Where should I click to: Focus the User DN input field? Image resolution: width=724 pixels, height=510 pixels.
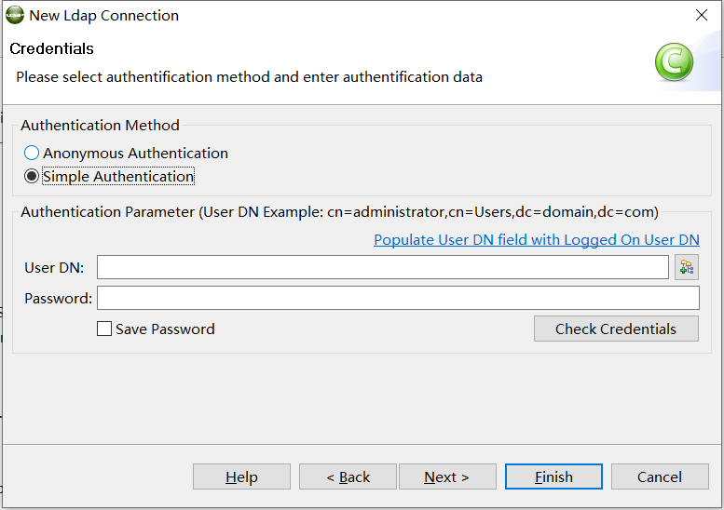coord(383,267)
